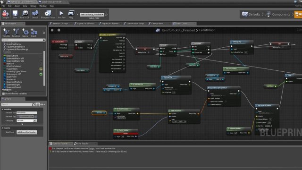The width and height of the screenshot is (302, 170).
Task: Click the Variable Name text field
Action: pos(26,112)
